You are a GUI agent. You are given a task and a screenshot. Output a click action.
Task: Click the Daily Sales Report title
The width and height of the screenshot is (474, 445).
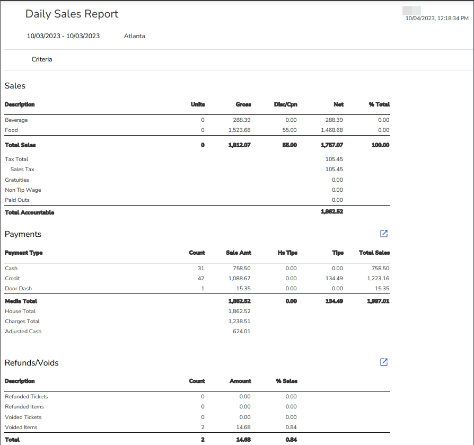point(72,14)
